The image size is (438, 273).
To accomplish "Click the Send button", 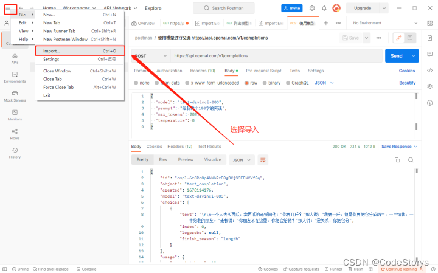I will pos(397,56).
